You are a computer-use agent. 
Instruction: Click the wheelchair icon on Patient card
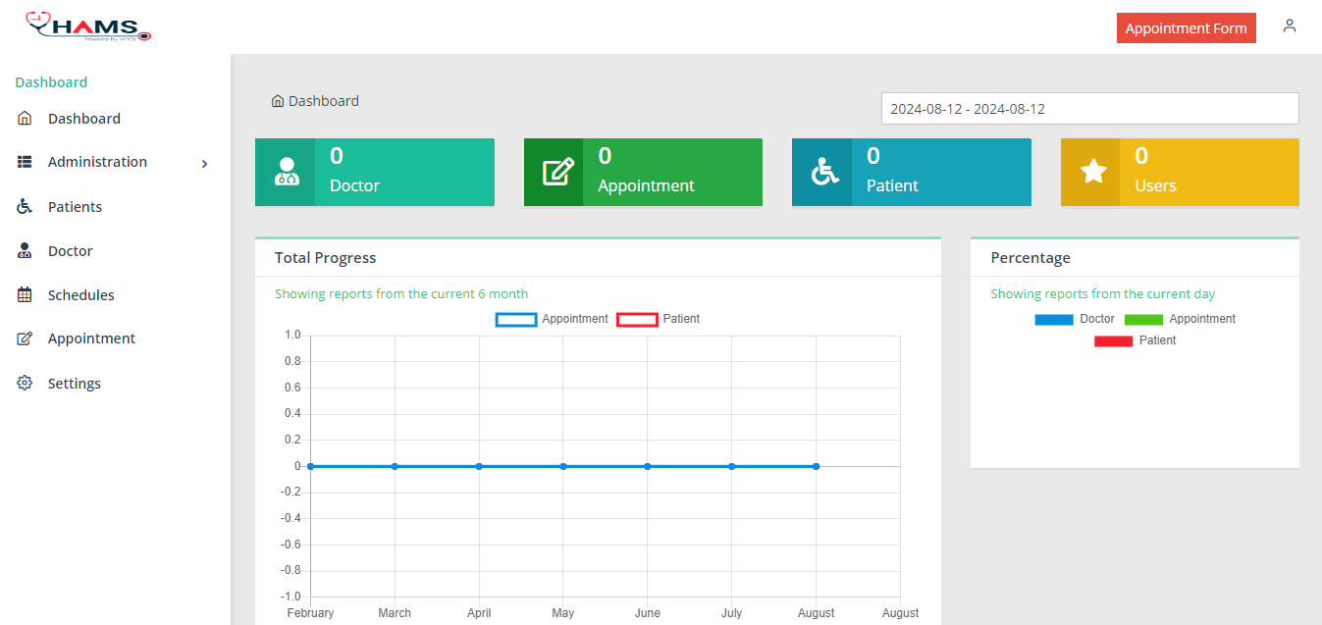click(823, 172)
